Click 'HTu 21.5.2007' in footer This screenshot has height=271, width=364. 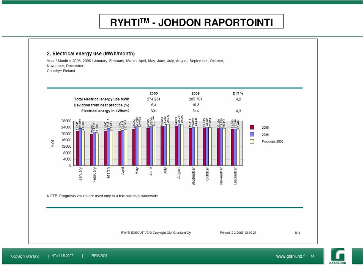62,256
